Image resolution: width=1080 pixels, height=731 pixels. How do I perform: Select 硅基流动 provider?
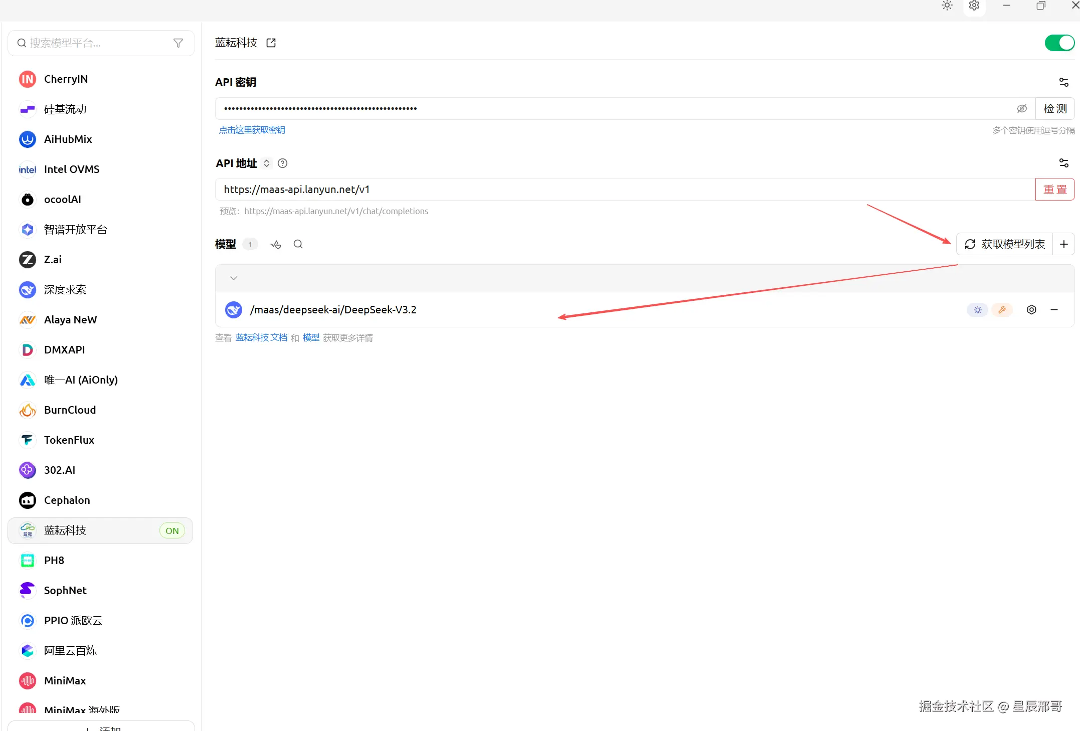[x=100, y=109]
